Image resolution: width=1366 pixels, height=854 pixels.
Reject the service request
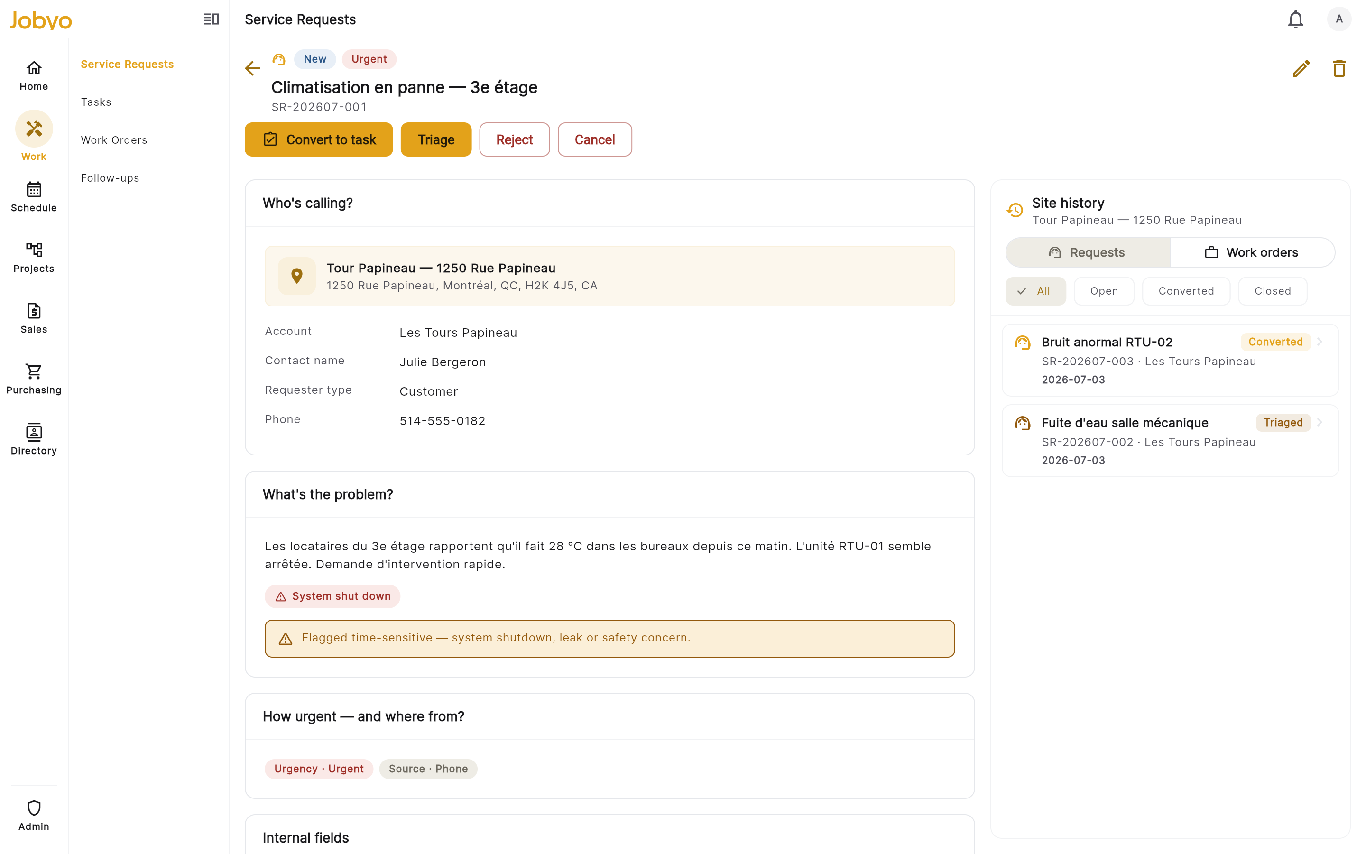[514, 139]
